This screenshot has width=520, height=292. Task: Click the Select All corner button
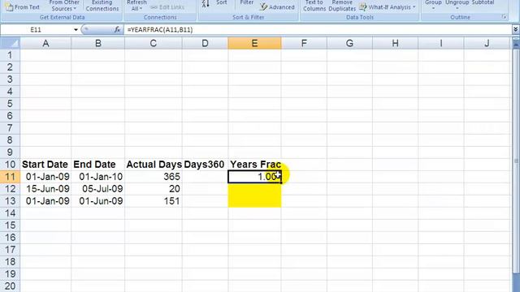pyautogui.click(x=10, y=43)
